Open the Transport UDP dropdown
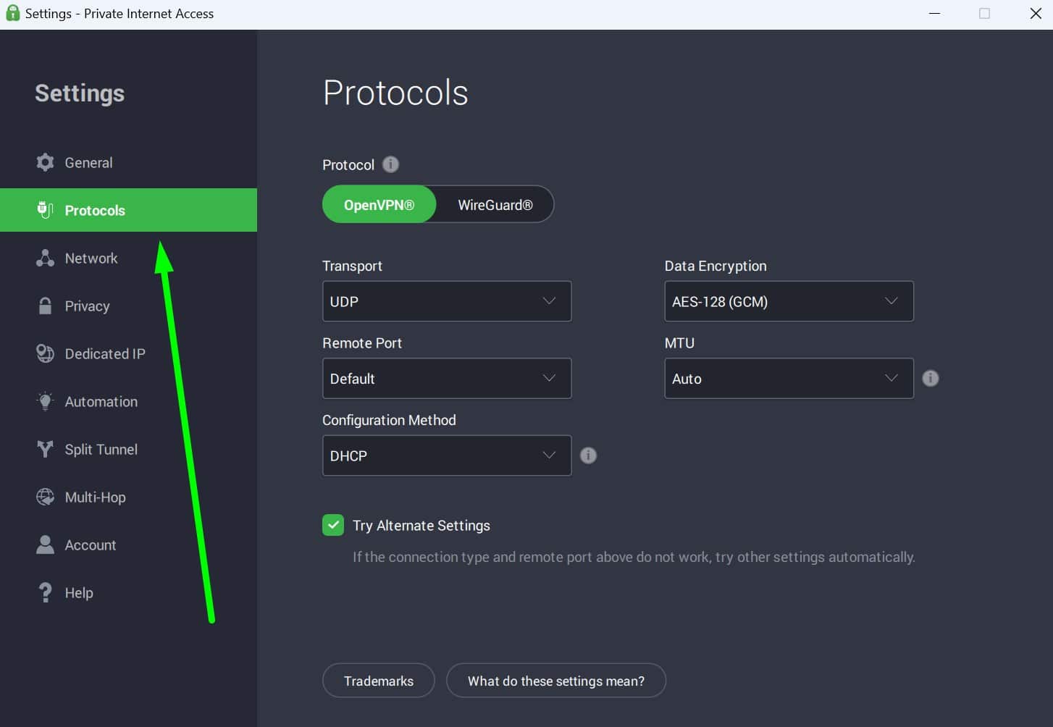Screen dimensions: 1053x727 (447, 301)
